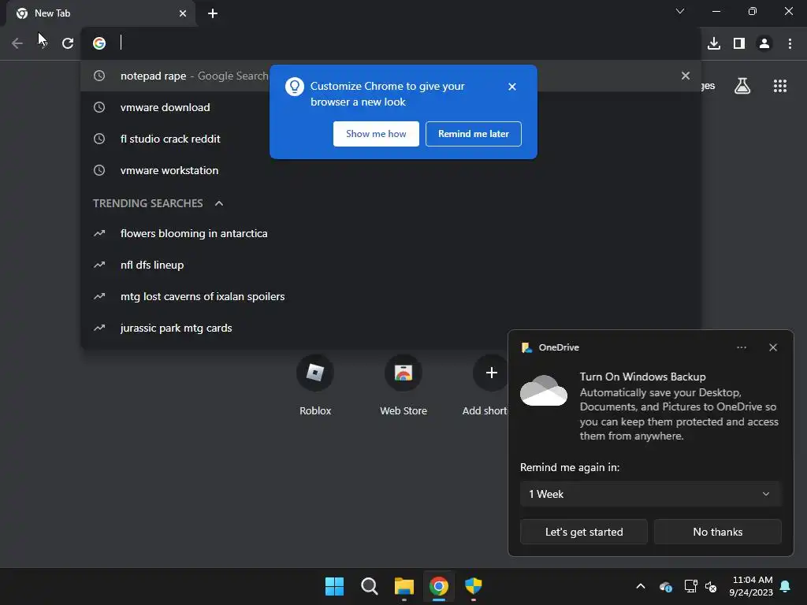Open the Chrome downloads icon
The width and height of the screenshot is (807, 605).
point(714,43)
